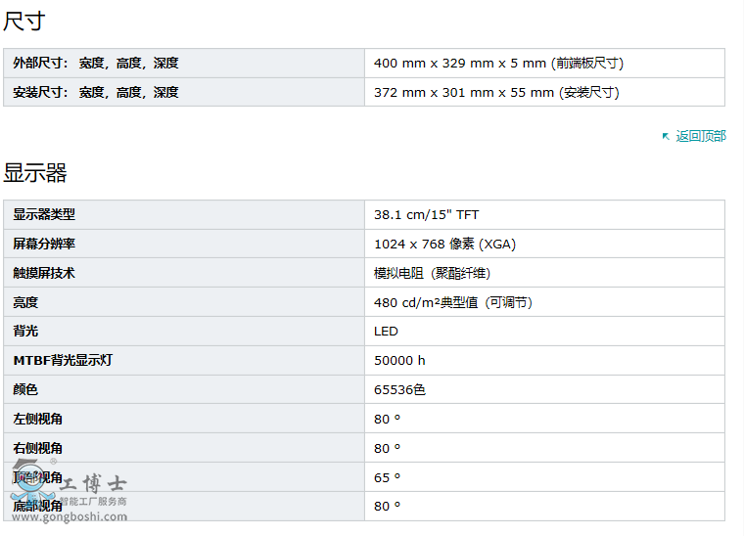744x536 pixels.
Task: Click the 左侧视角 row label
Action: coord(38,419)
